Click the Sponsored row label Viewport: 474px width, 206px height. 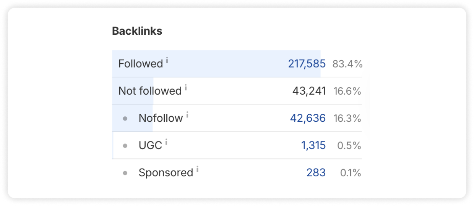point(166,173)
